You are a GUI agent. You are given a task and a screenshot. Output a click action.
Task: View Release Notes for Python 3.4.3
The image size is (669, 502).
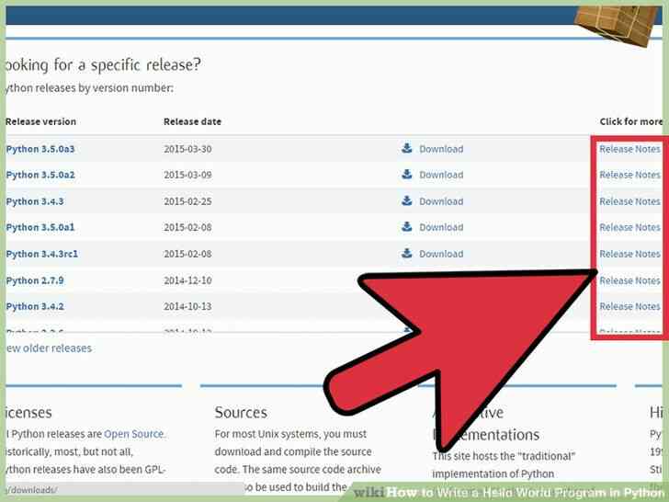(629, 201)
